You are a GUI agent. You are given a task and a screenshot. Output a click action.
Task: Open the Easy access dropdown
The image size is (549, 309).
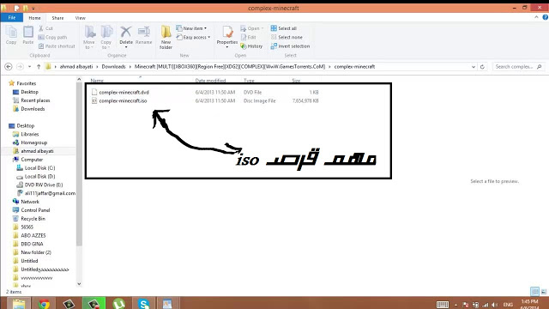[x=193, y=37]
